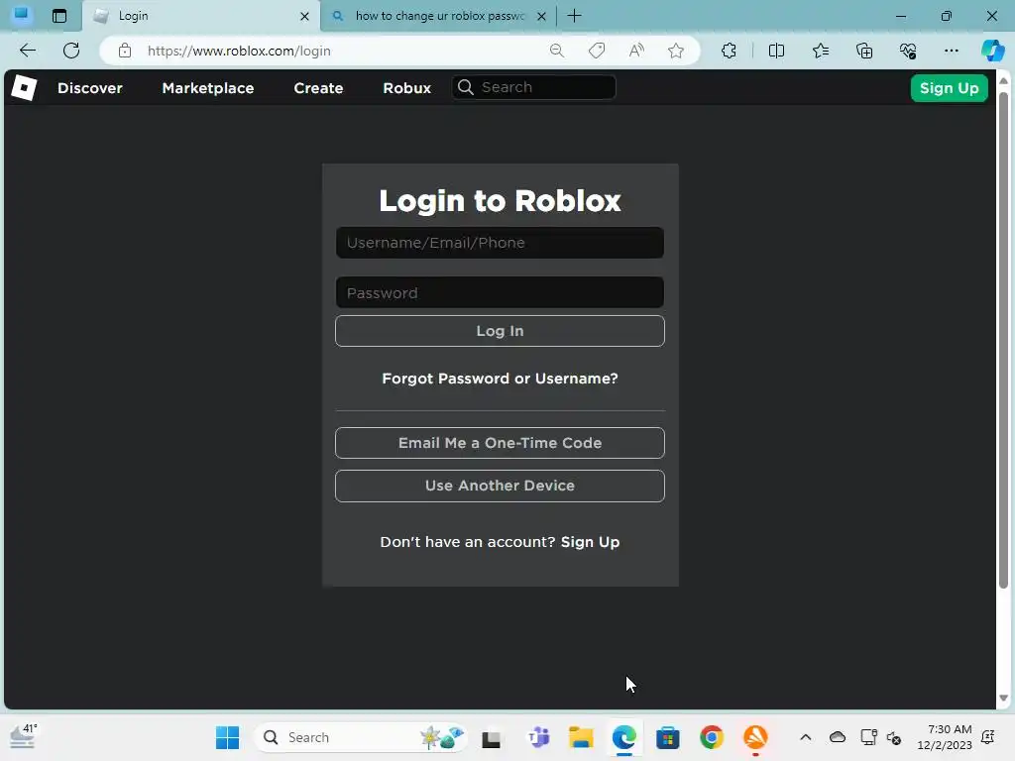
Task: Reload the page with refresh icon
Action: 71,51
